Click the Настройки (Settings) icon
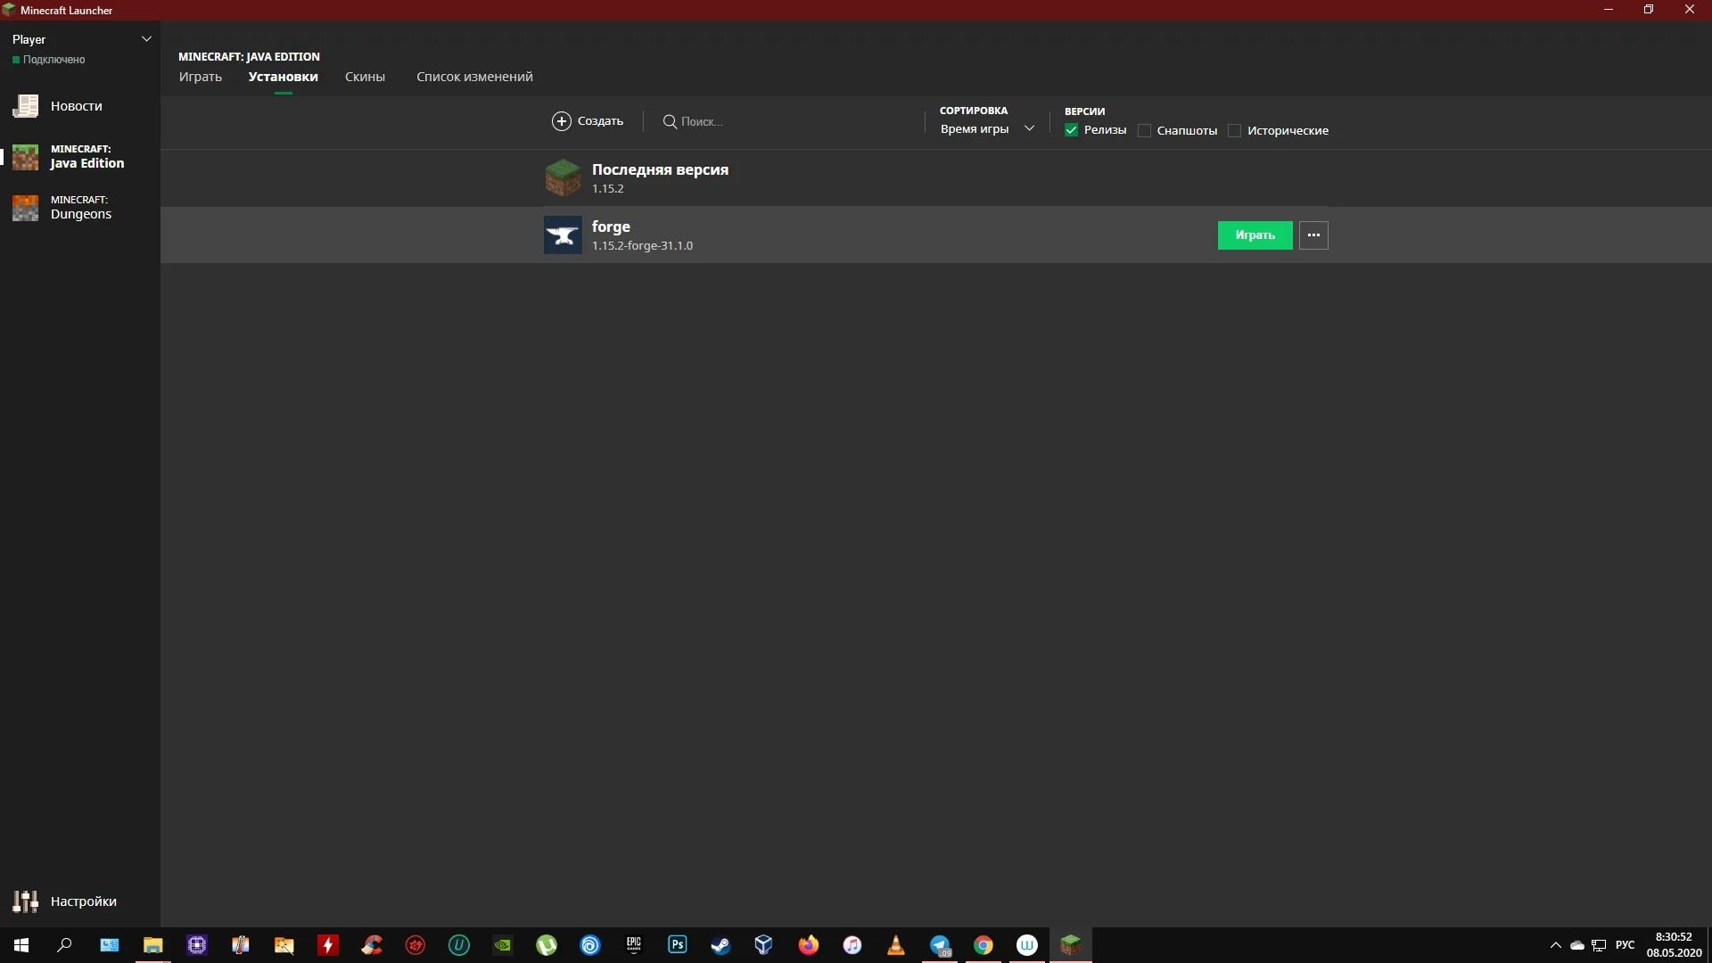The image size is (1712, 963). [26, 901]
